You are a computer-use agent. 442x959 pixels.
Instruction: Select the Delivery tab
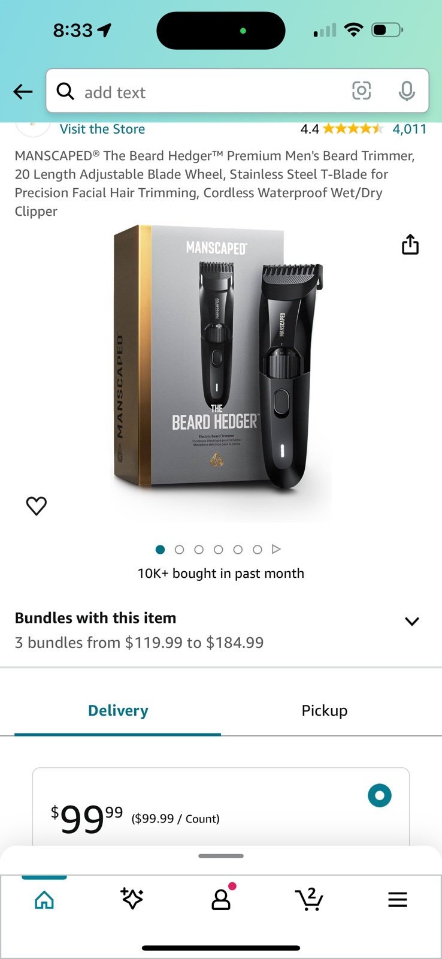click(118, 710)
